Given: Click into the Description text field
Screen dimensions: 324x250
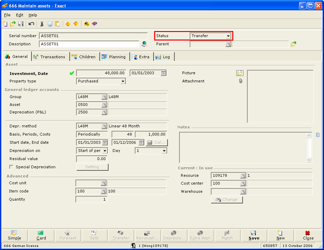Looking at the screenshot, I should point(89,44).
